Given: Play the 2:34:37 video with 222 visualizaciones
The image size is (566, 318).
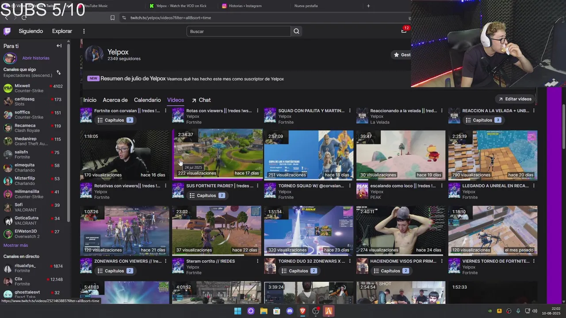Looking at the screenshot, I should pyautogui.click(x=218, y=154).
